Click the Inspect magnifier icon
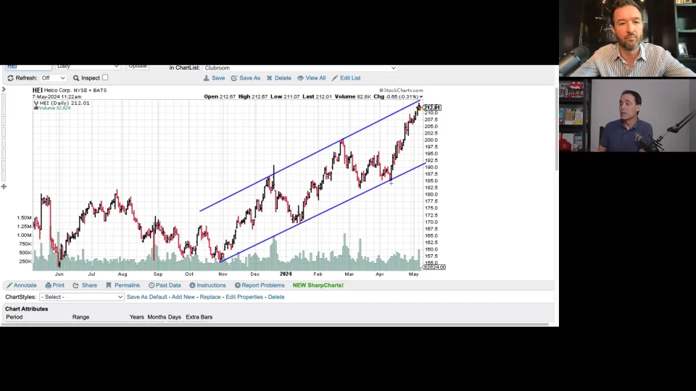Viewport: 696px width, 391px height. [76, 78]
